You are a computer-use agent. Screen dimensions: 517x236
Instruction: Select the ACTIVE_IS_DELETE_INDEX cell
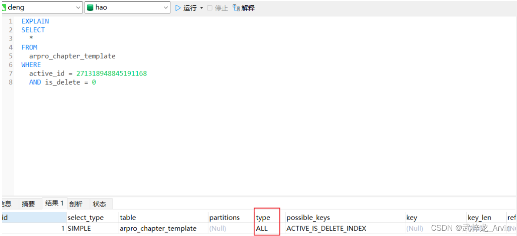tap(326, 228)
